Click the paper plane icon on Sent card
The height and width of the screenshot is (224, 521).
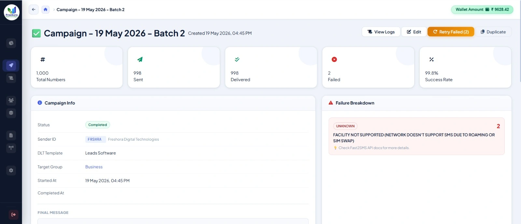pyautogui.click(x=140, y=59)
